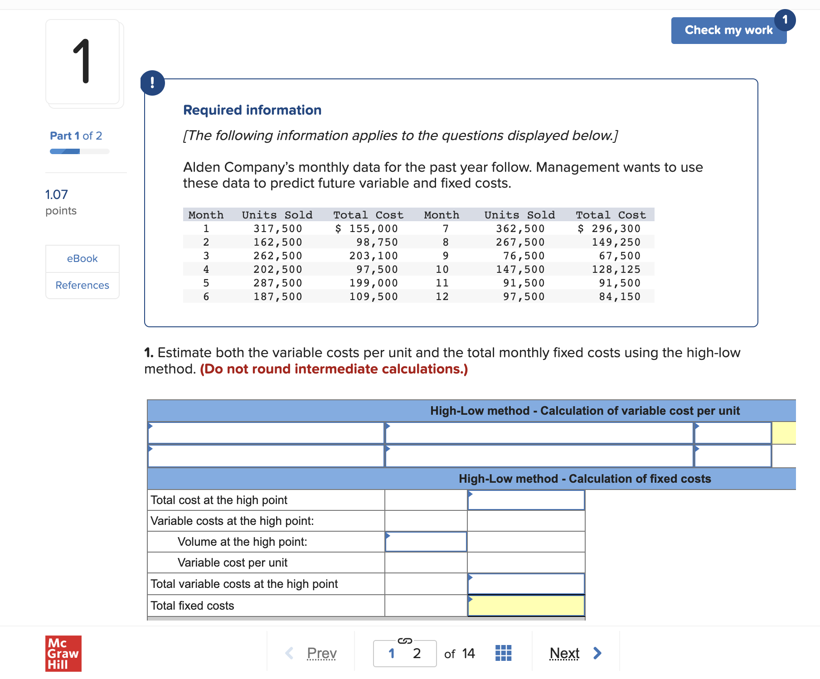Open the References link
Image resolution: width=820 pixels, height=679 pixels.
(82, 285)
